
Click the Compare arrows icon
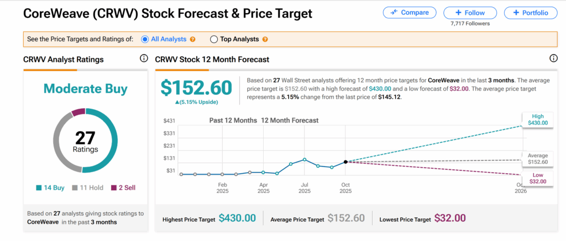click(395, 12)
